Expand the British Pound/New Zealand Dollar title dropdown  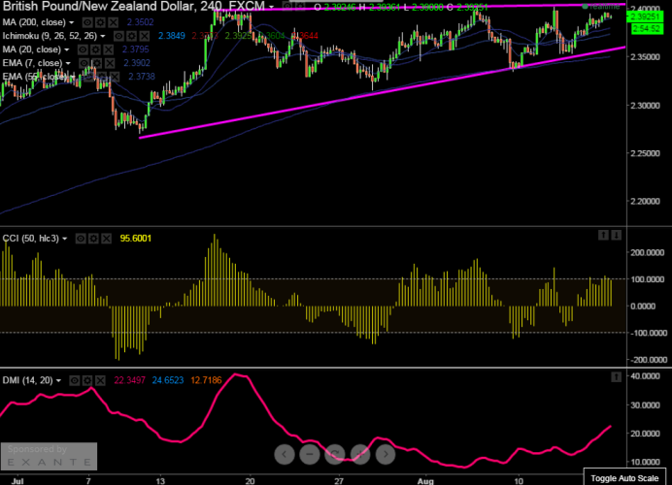tap(271, 8)
